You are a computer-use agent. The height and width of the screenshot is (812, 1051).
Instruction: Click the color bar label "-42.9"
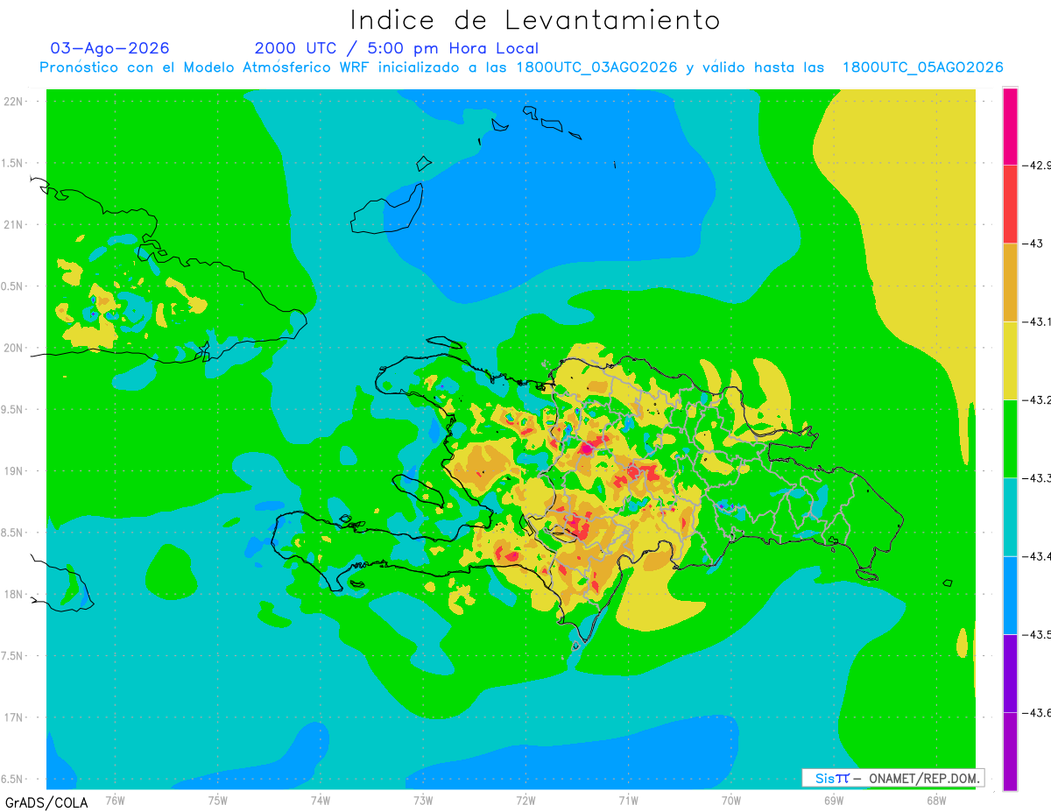pyautogui.click(x=1036, y=165)
